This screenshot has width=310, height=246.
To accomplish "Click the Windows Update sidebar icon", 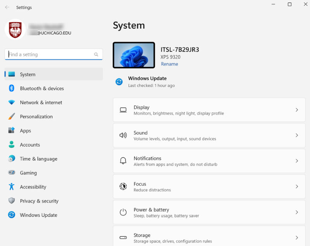I will 12,215.
